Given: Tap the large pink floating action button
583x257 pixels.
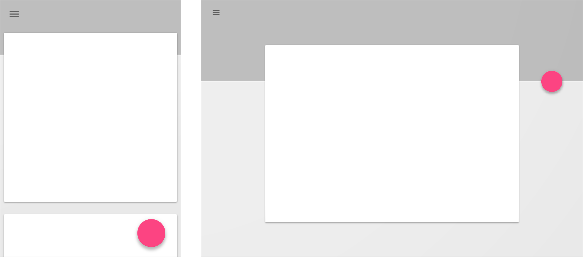Looking at the screenshot, I should click(x=151, y=233).
